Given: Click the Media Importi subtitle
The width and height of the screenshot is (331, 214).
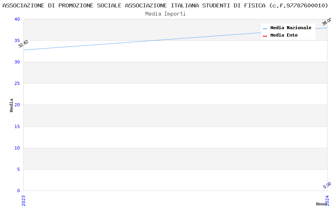Looking at the screenshot, I should (165, 14).
